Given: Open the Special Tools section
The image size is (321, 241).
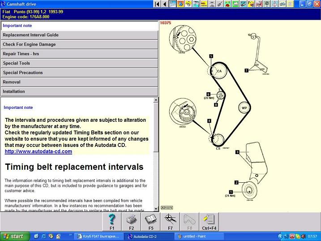Looking at the screenshot, I should 79,63.
